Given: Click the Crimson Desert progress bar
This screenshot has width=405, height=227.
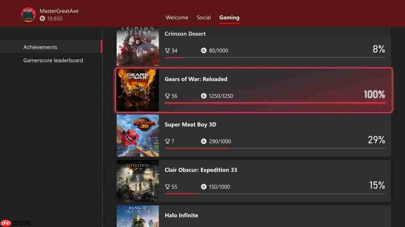Looking at the screenshot, I should (x=275, y=58).
